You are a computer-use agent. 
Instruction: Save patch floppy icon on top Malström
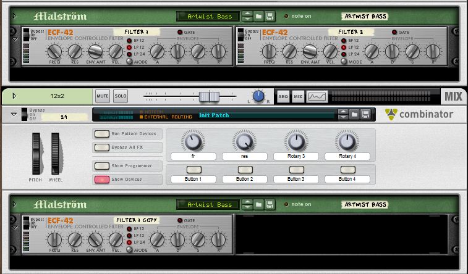[x=270, y=16]
